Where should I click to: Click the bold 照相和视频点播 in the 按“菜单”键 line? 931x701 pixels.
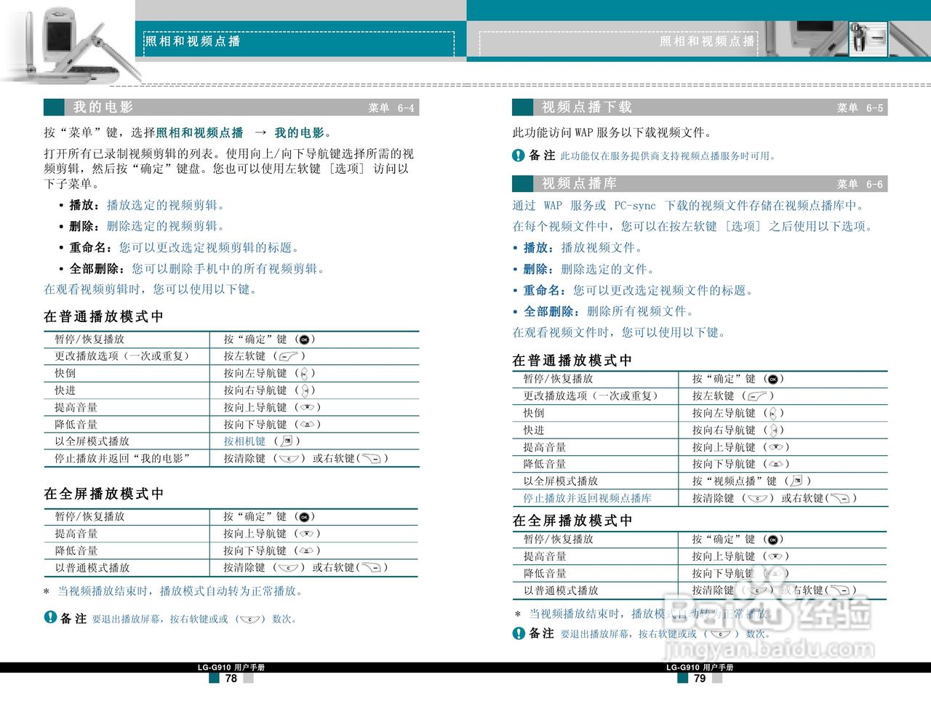199,133
